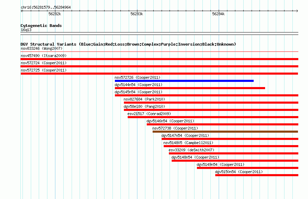
Task: Select the red bar under dgv5150n54
Action: tap(257, 175)
